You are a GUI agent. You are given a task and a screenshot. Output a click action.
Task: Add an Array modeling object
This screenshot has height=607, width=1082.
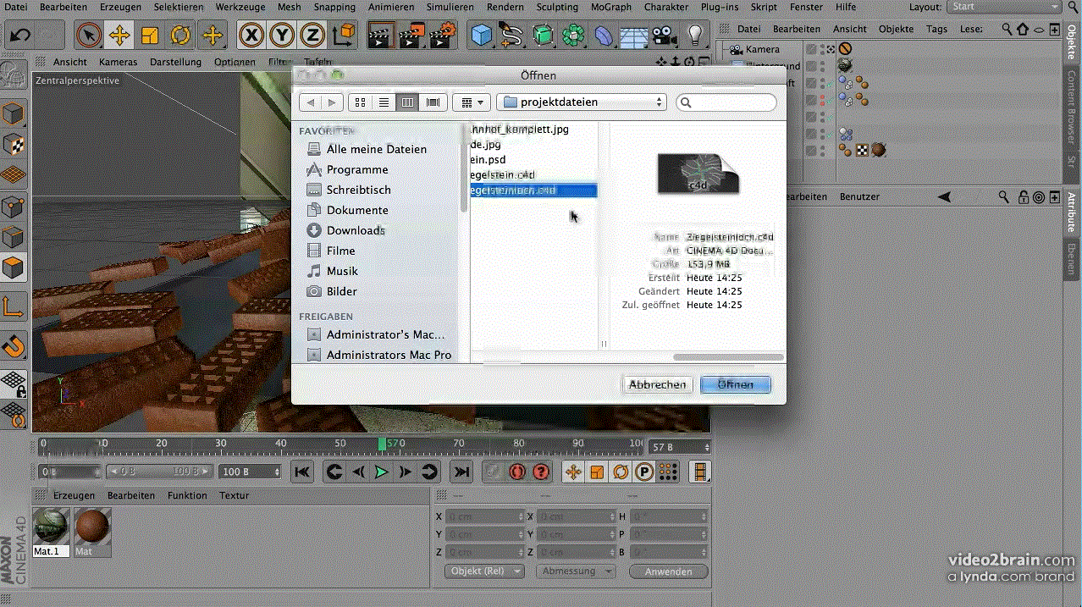[573, 36]
